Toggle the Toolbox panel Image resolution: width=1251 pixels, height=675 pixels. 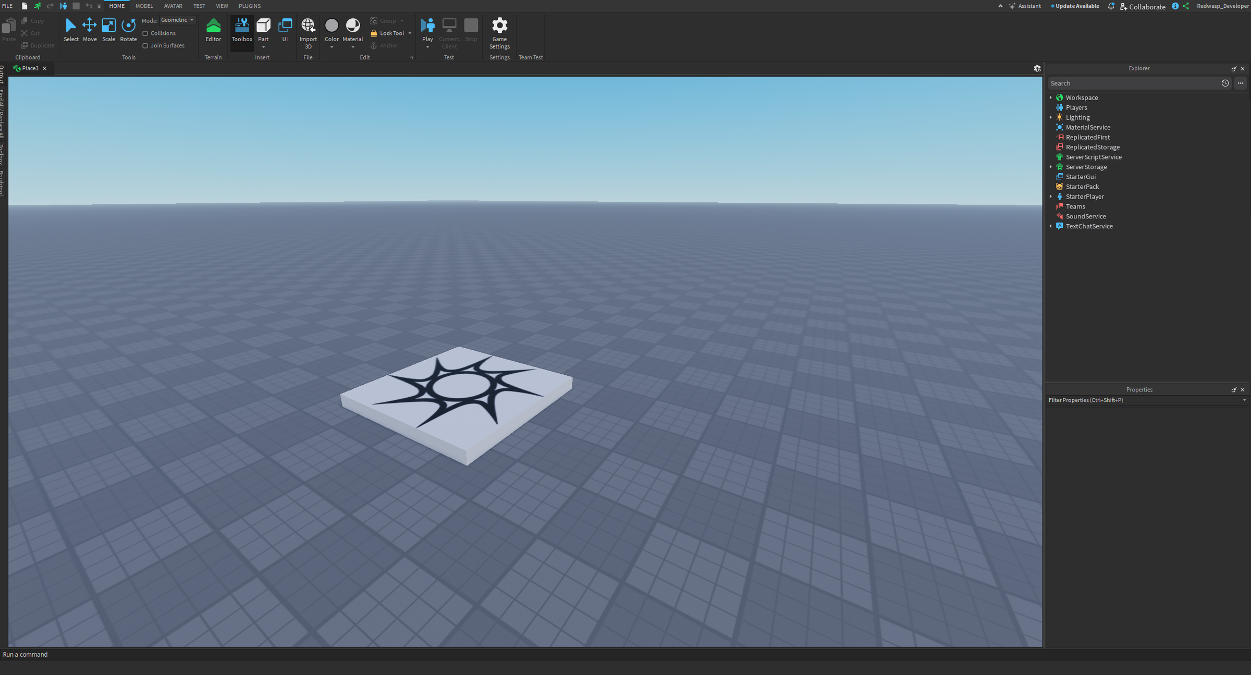pos(242,30)
